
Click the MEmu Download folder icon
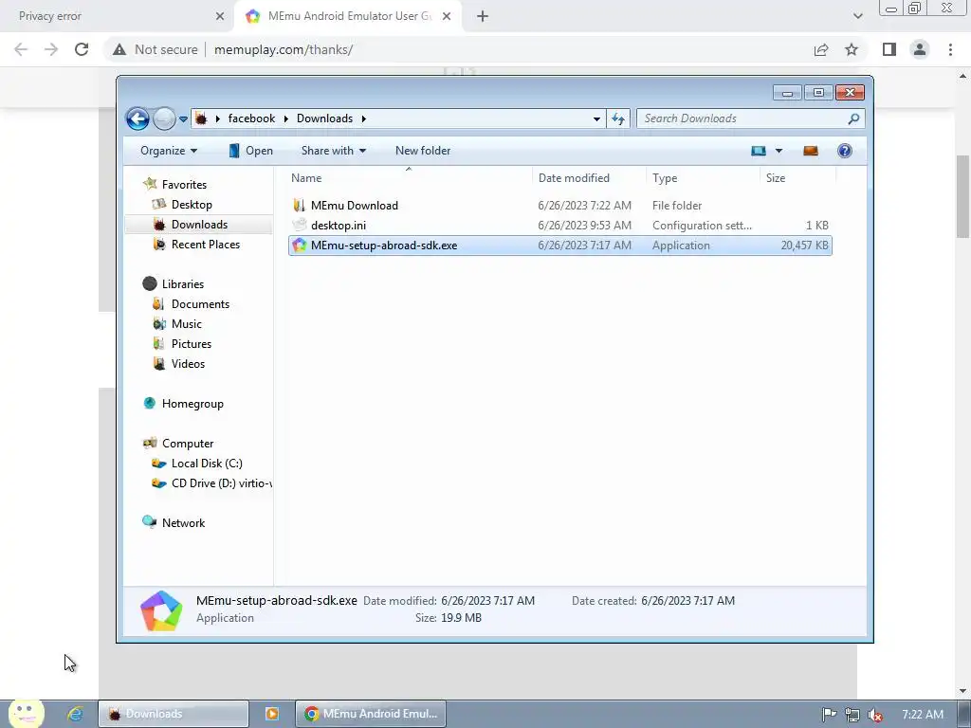pyautogui.click(x=299, y=206)
